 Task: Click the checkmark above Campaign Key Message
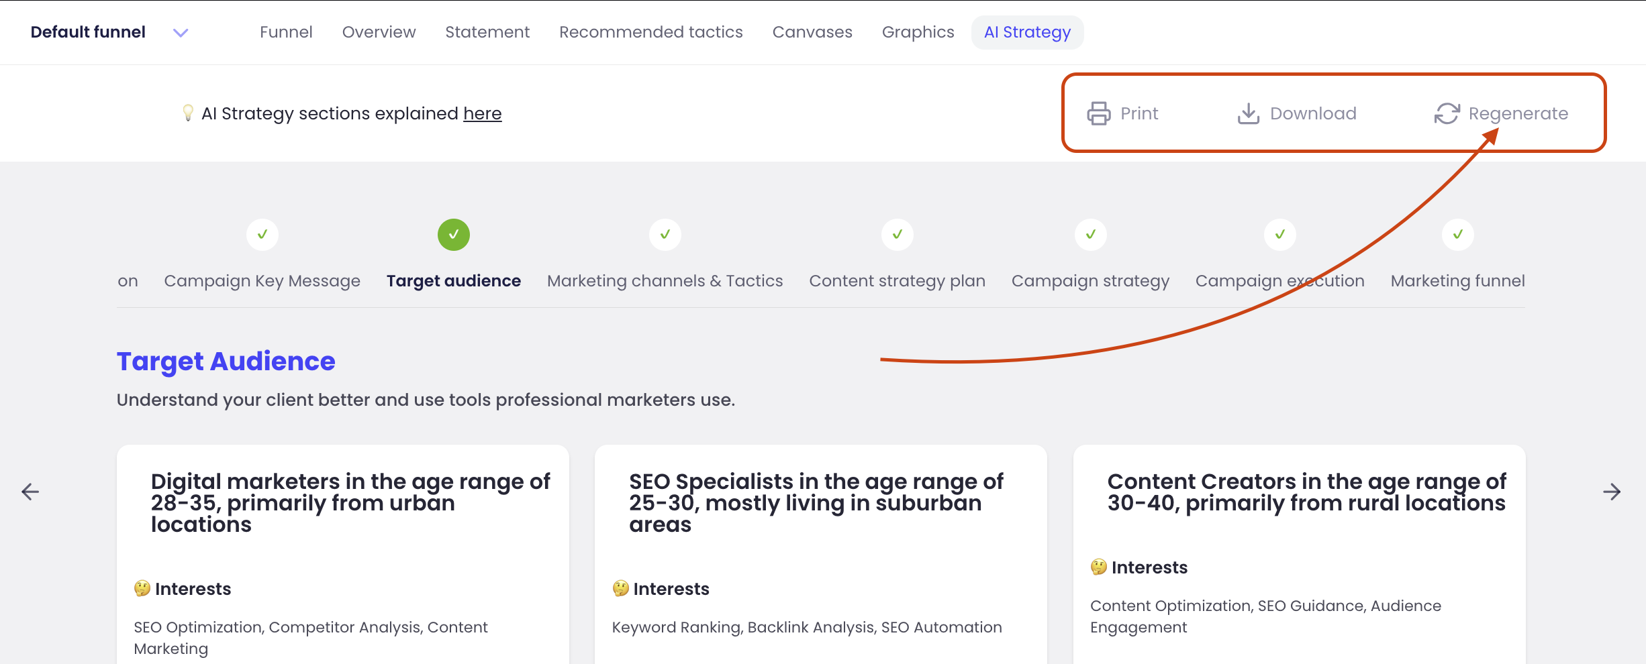tap(262, 235)
